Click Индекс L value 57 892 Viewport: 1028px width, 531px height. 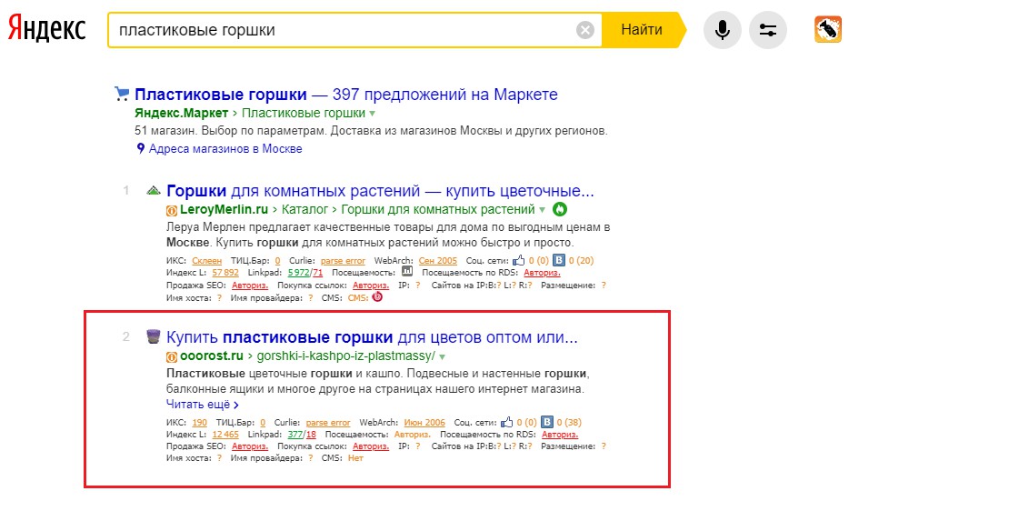(225, 273)
